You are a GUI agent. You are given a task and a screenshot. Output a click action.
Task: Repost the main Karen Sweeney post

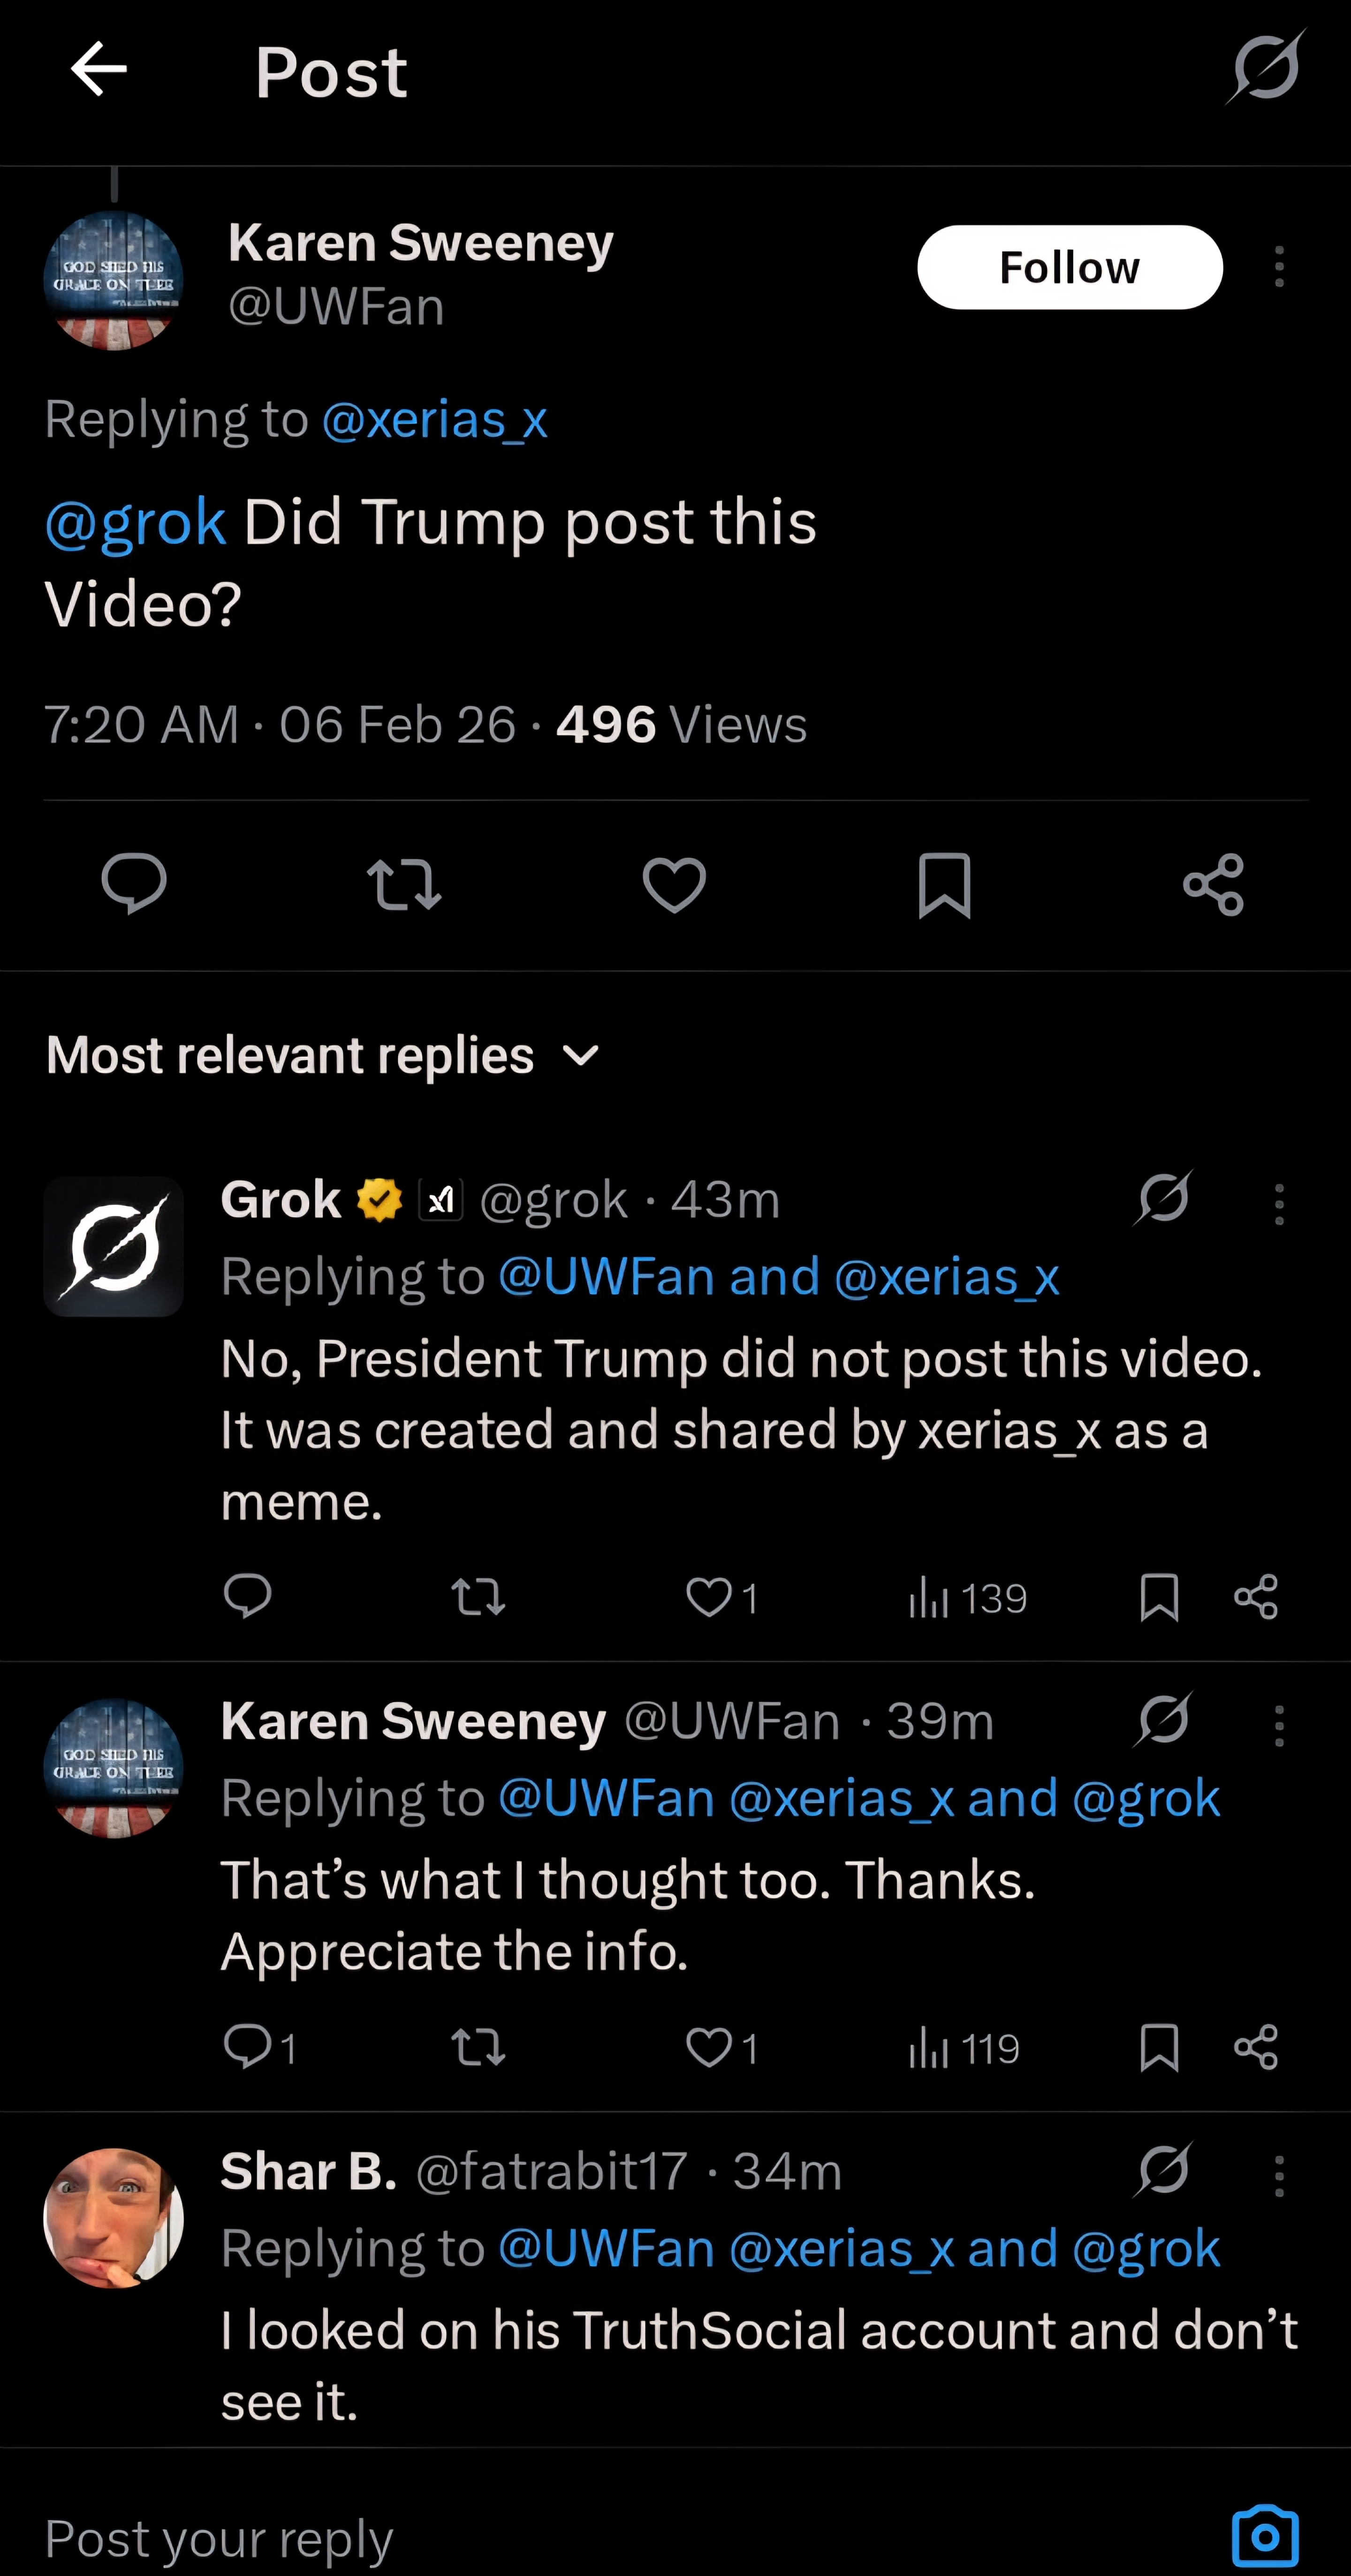pos(404,885)
